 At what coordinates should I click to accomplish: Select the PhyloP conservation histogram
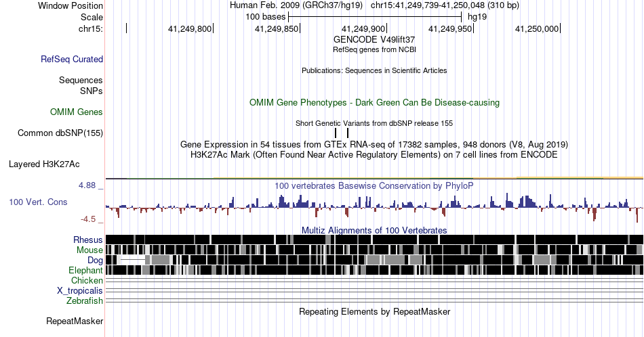[x=375, y=207]
